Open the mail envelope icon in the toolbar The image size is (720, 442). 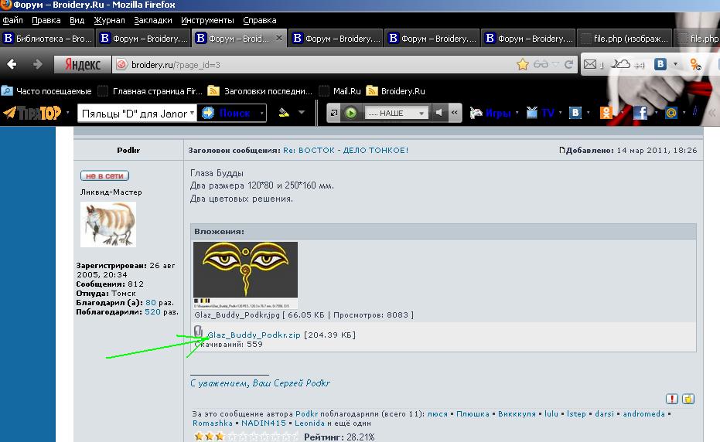pyautogui.click(x=590, y=64)
